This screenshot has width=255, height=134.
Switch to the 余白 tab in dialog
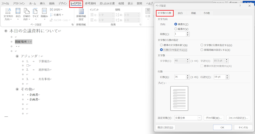click(x=180, y=13)
